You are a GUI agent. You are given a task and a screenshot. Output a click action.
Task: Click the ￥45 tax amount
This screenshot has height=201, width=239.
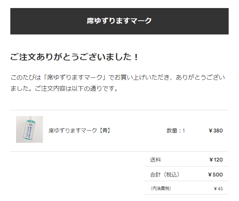click(218, 189)
